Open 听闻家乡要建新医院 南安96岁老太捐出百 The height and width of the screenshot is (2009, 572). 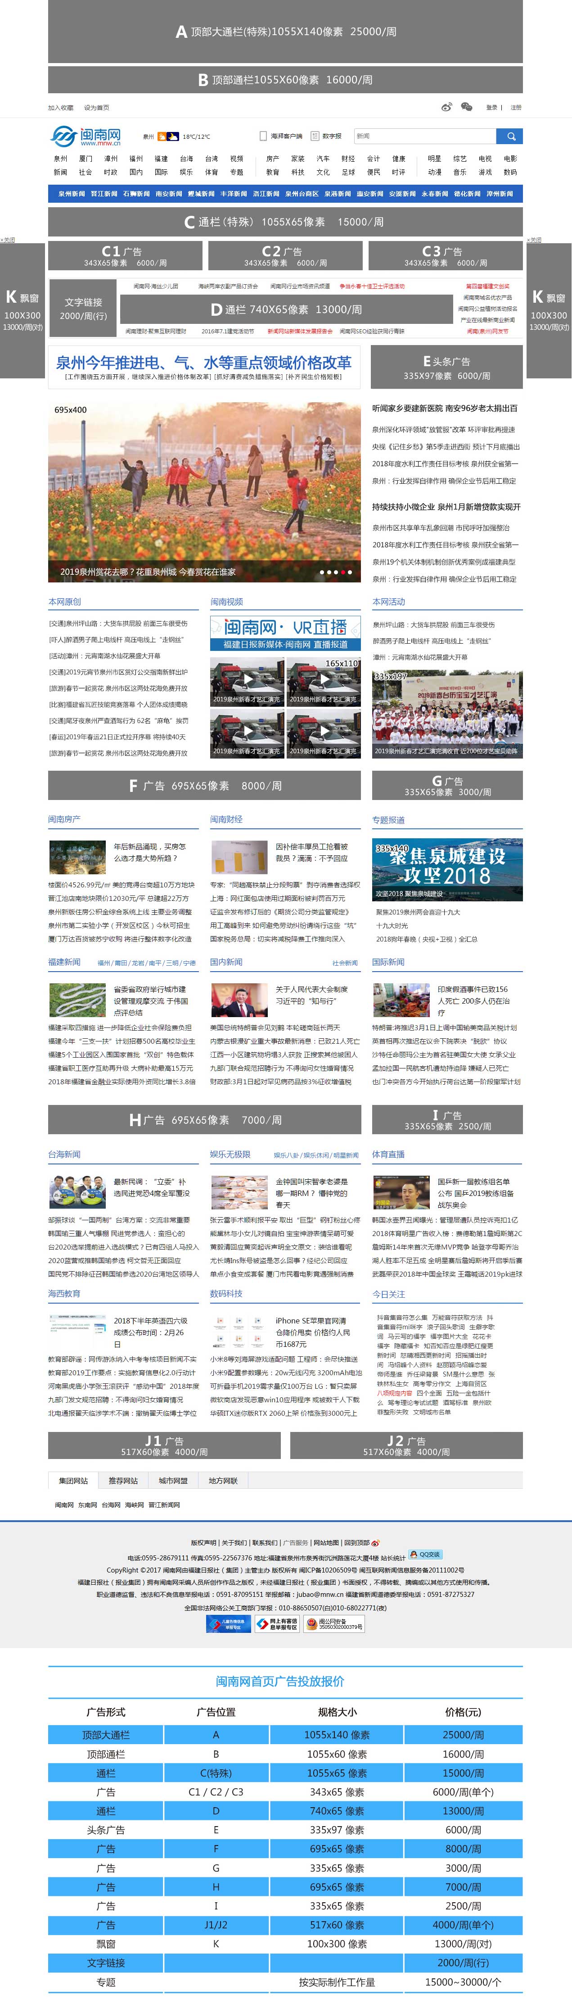pos(444,408)
